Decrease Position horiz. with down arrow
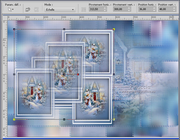Image resolution: width=180 pixels, height=140 pixels. 154,10
